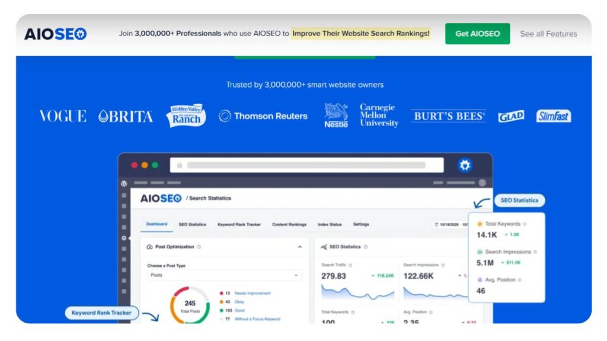Click the Keyword Rank Tracker callout label
This screenshot has width=607, height=341.
101,313
